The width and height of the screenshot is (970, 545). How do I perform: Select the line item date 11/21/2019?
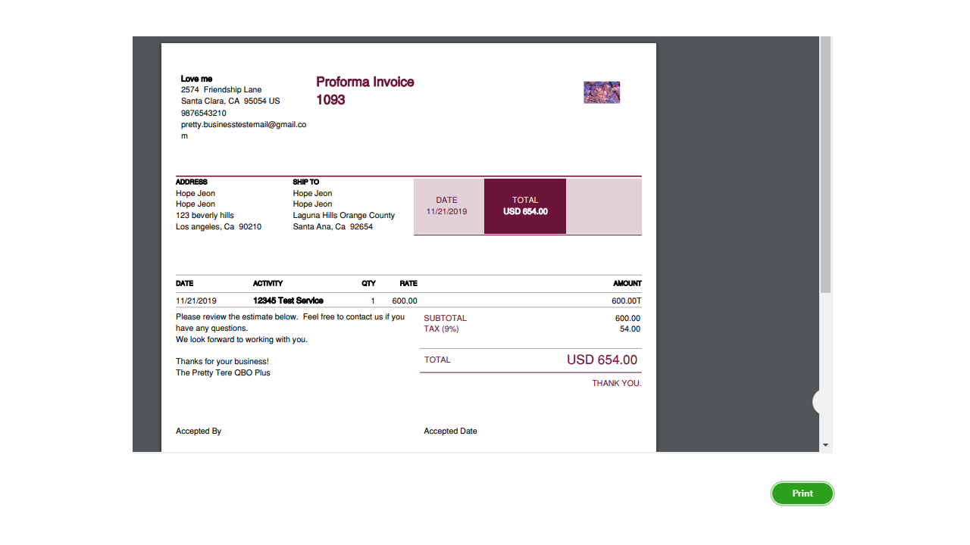(x=196, y=301)
